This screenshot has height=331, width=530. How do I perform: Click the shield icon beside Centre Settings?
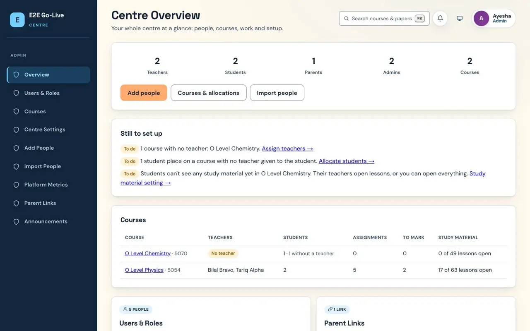click(x=16, y=130)
